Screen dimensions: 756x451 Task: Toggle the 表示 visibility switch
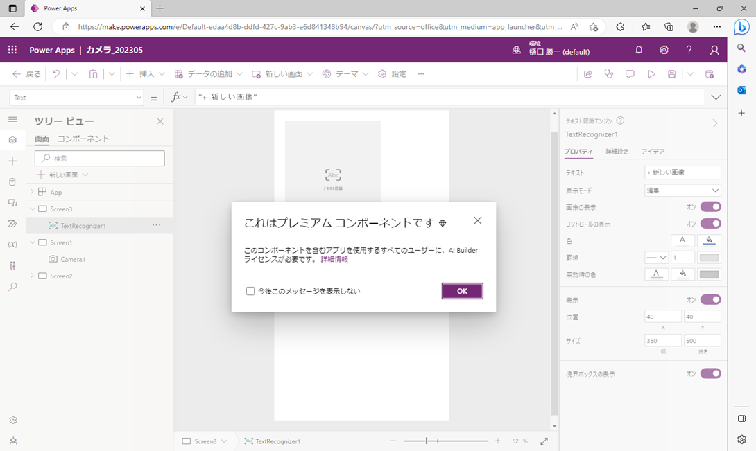(711, 300)
